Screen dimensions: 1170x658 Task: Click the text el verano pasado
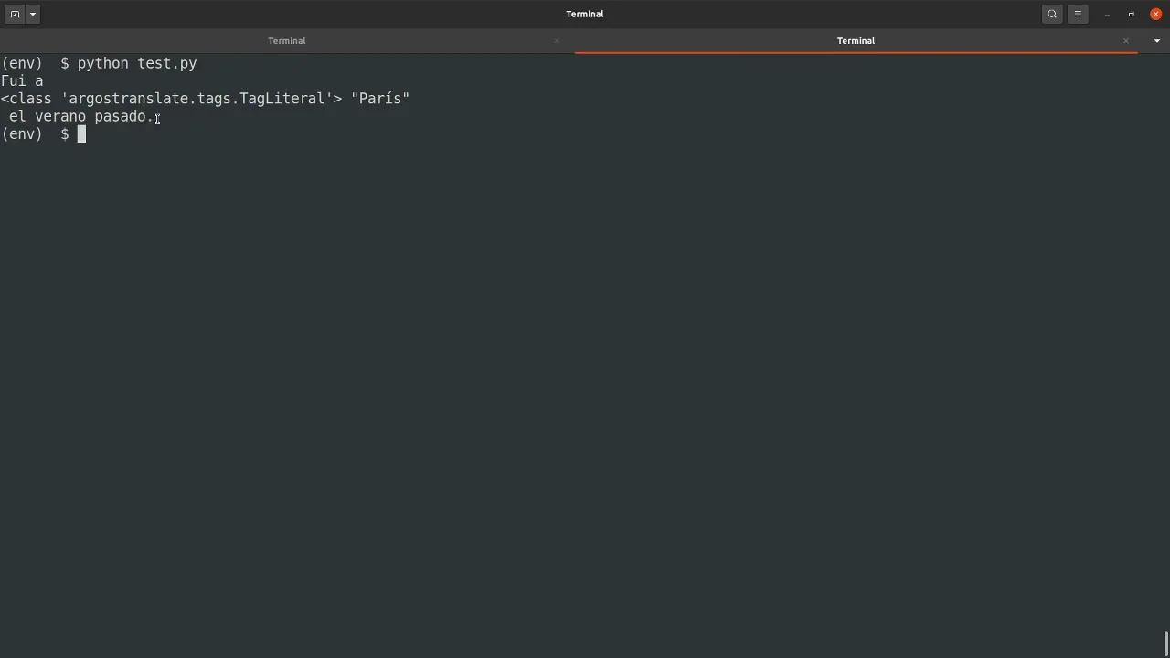click(78, 116)
